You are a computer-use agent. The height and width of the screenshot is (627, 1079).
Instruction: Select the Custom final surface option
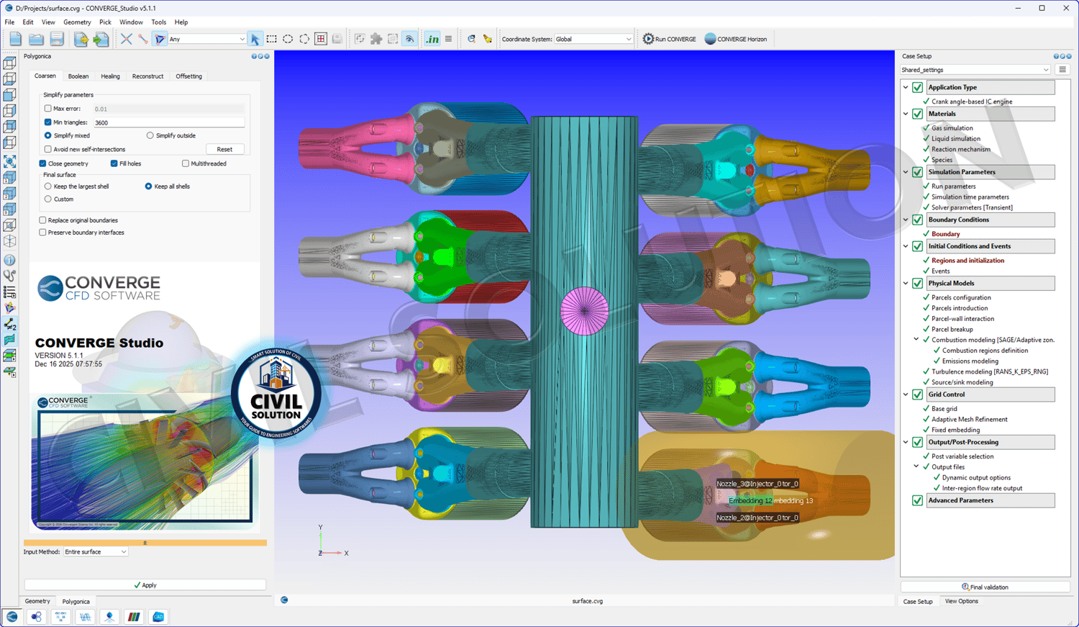tap(48, 199)
